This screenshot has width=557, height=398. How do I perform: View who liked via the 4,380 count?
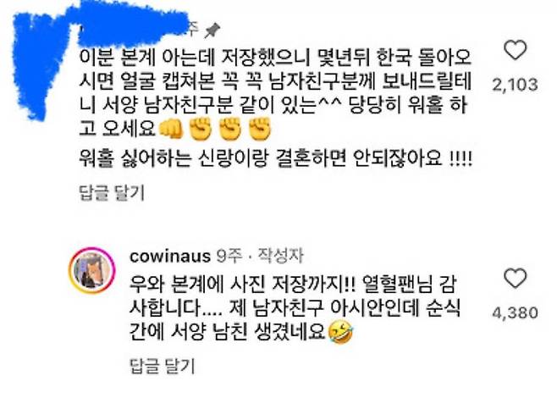pos(515,312)
